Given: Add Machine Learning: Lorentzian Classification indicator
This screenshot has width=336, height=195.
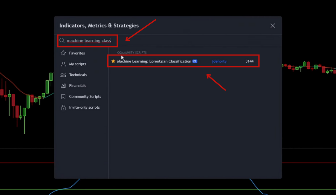Looking at the screenshot, I should 154,61.
